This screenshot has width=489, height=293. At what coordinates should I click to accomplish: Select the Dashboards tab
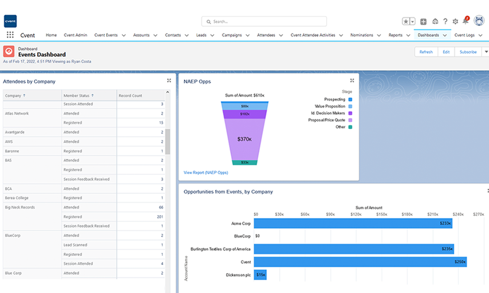click(x=428, y=35)
